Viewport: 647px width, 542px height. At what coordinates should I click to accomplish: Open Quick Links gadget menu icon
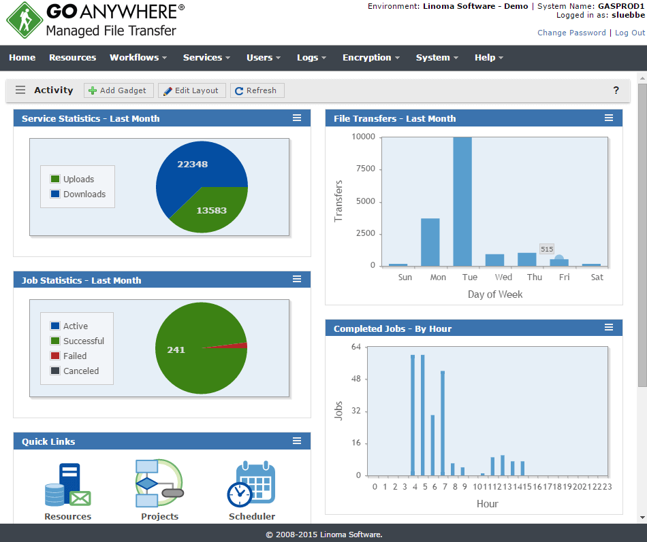click(297, 441)
